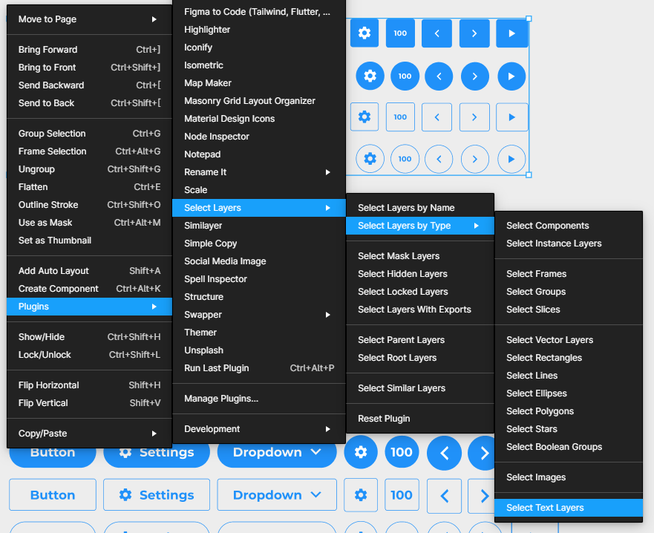Screen dimensions: 654x533
Task: Open the Spell Inspector plugin
Action: 259,279
